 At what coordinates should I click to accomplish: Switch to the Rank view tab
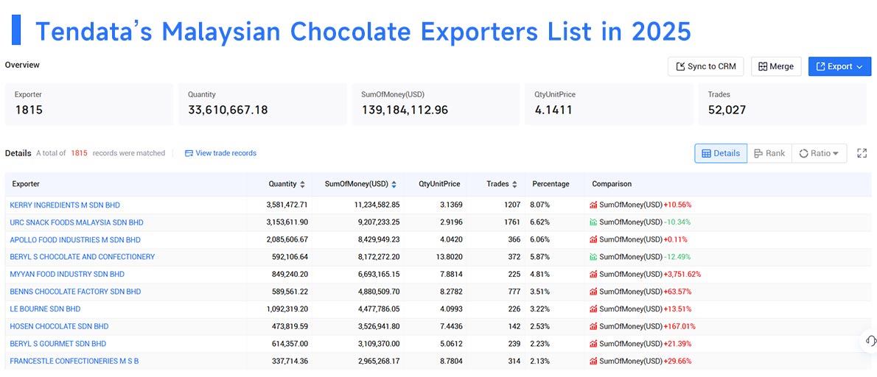769,153
